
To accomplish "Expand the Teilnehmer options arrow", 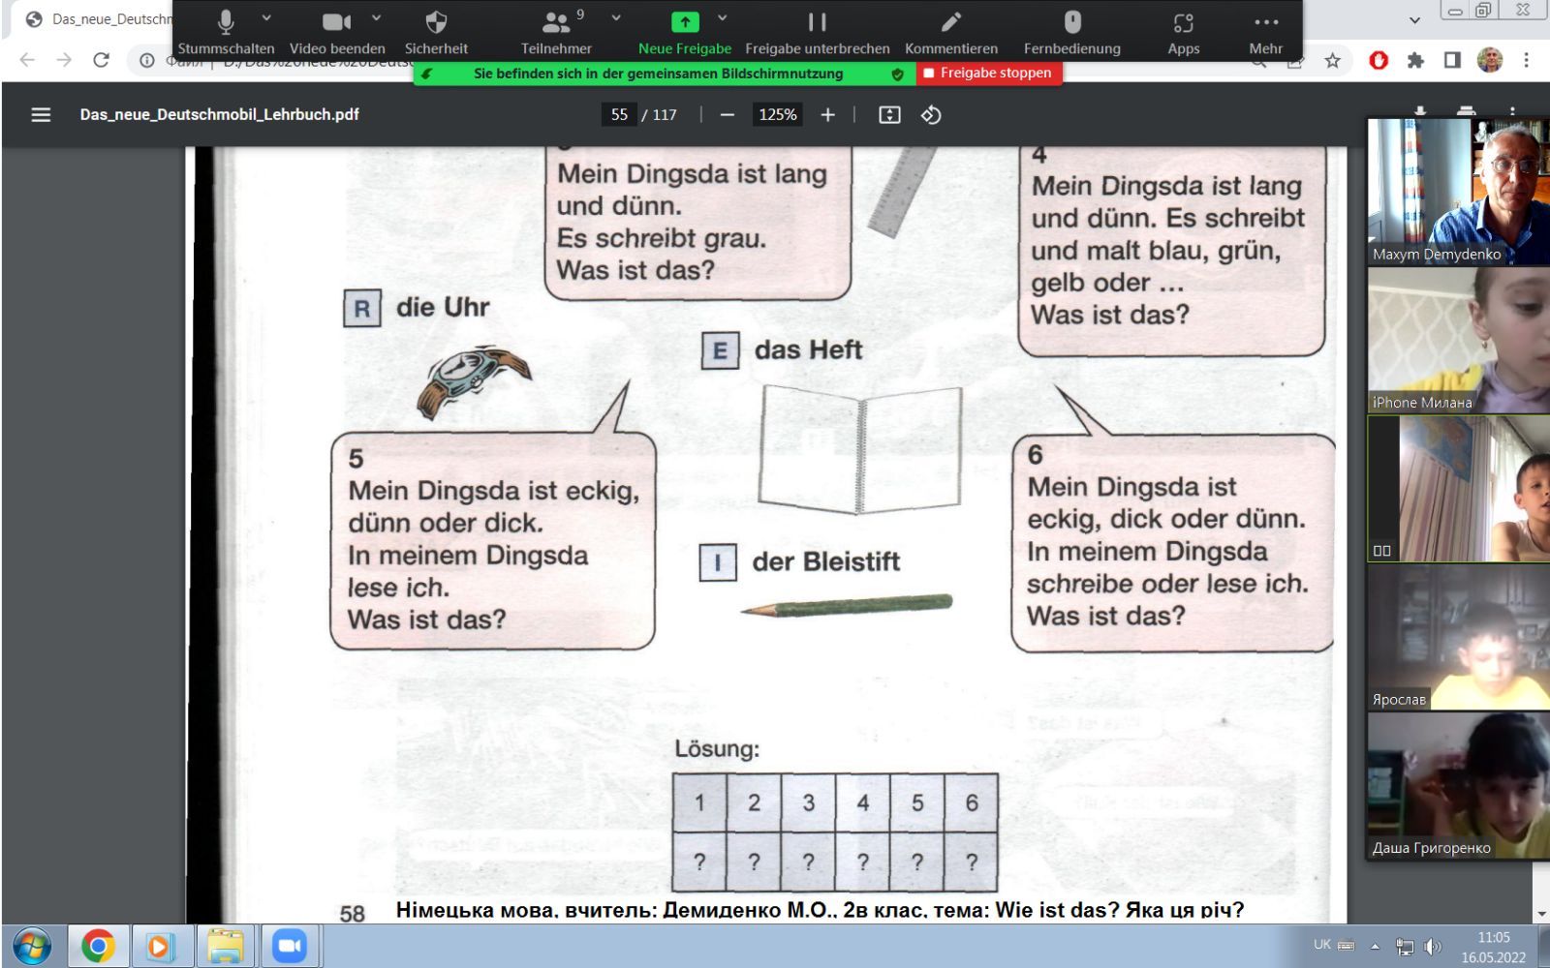I will (616, 18).
